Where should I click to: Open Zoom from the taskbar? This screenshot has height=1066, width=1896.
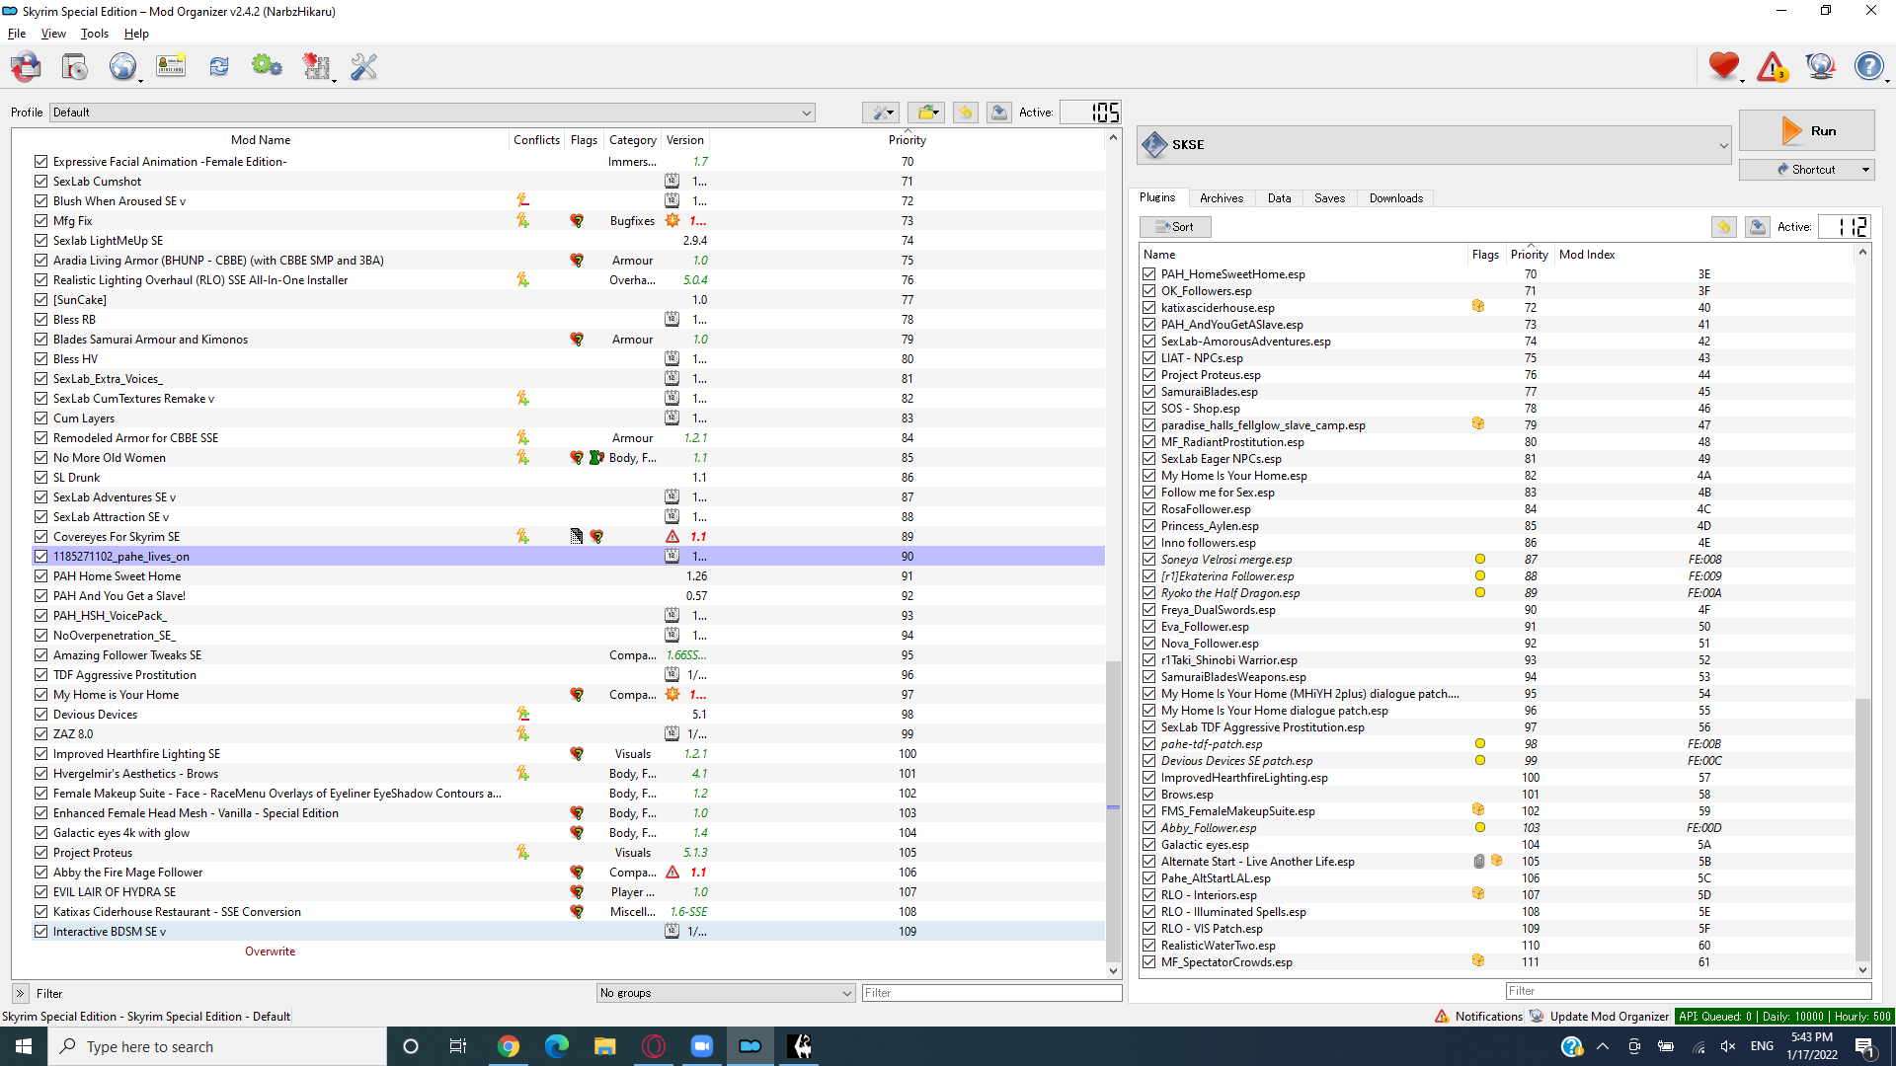coord(702,1046)
